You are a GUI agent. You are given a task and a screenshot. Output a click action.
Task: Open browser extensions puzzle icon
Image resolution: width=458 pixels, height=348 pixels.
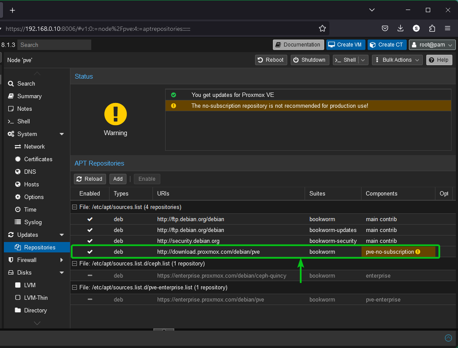tap(432, 28)
